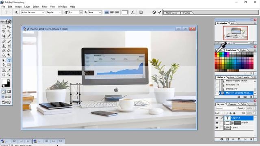Viewport: 260px width, 146px height.
Task: Switch to the Styles tab
Action: (x=243, y=50)
